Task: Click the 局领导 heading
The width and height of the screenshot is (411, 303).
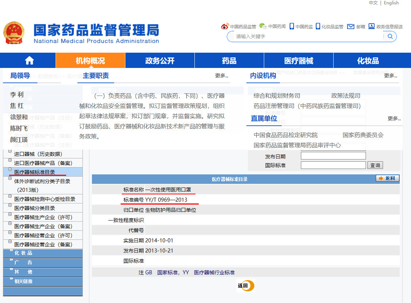Action: [x=20, y=76]
